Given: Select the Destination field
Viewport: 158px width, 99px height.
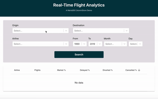Looking at the screenshot, I should coord(101,31).
